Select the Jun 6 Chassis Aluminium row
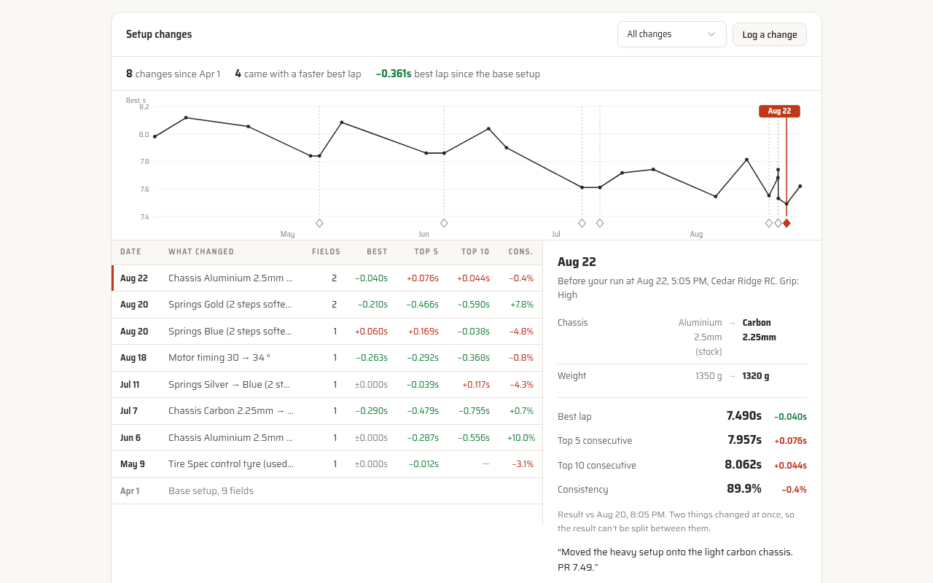This screenshot has width=933, height=583. point(327,438)
